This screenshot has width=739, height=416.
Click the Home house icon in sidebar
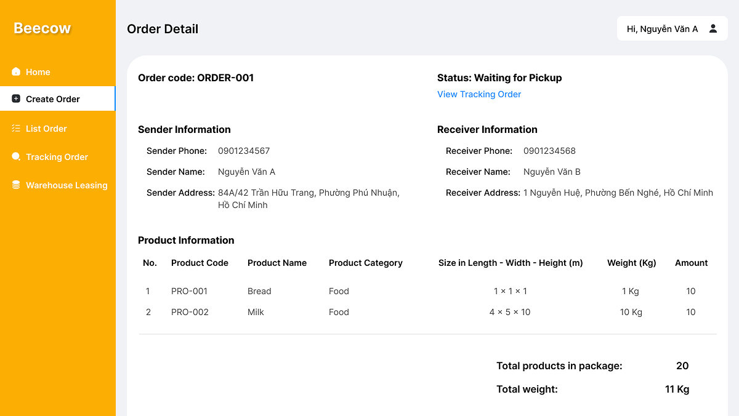click(x=16, y=72)
